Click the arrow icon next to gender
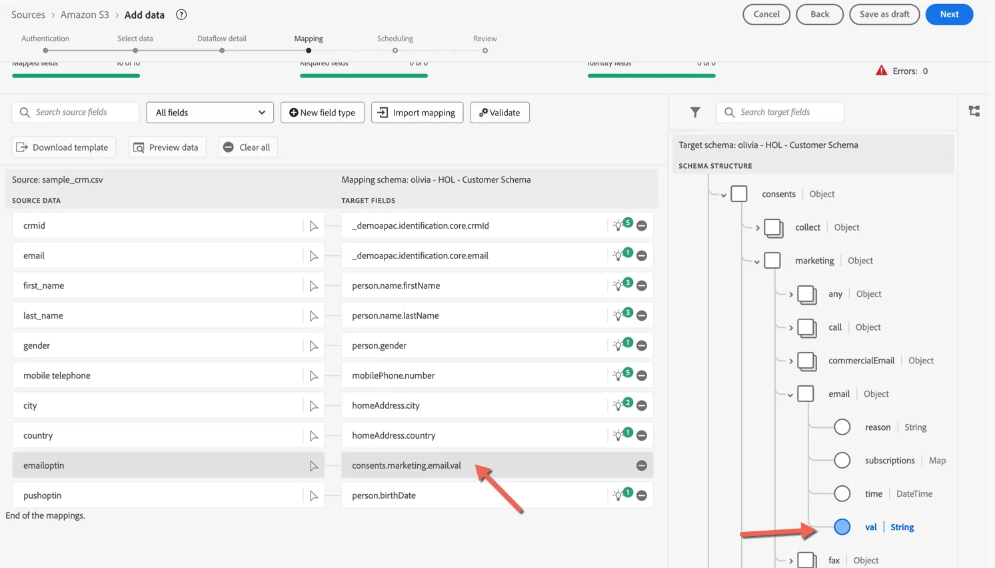Screen dimensions: 995x568 click(314, 346)
